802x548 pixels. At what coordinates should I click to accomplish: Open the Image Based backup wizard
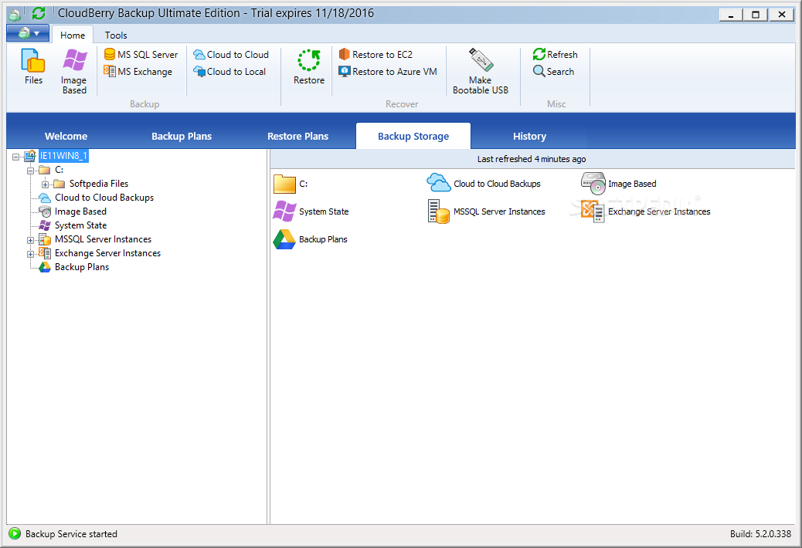pos(74,71)
